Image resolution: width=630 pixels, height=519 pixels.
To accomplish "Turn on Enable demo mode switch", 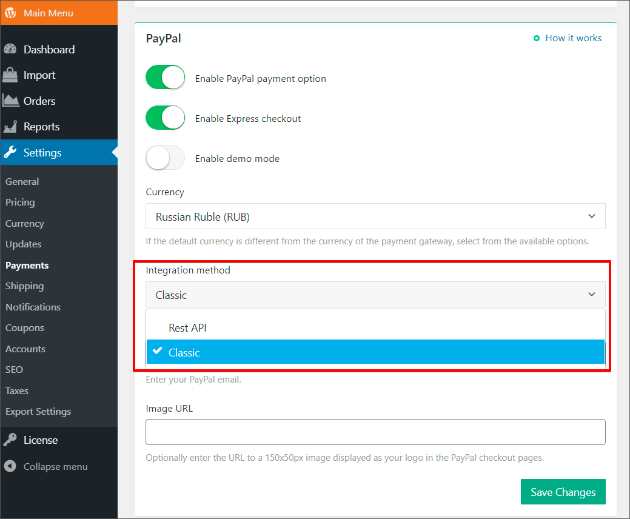I will pos(165,158).
